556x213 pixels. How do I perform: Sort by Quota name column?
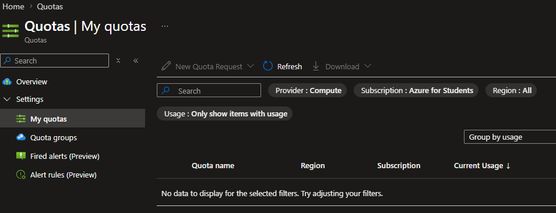pos(213,166)
